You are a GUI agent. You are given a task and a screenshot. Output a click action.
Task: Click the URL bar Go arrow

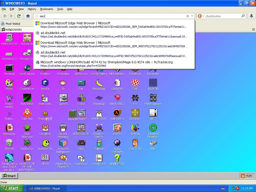point(187,16)
